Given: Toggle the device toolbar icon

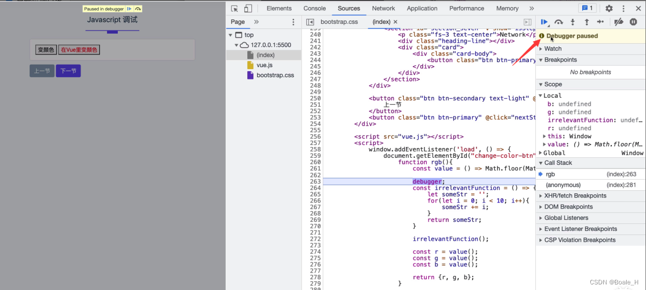Looking at the screenshot, I should coord(248,8).
